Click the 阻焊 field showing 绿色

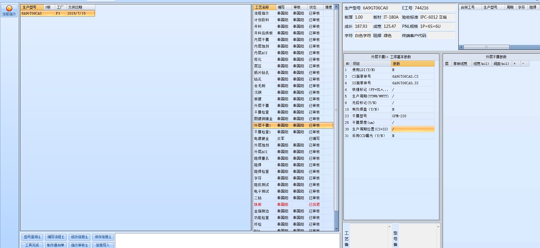click(x=391, y=36)
